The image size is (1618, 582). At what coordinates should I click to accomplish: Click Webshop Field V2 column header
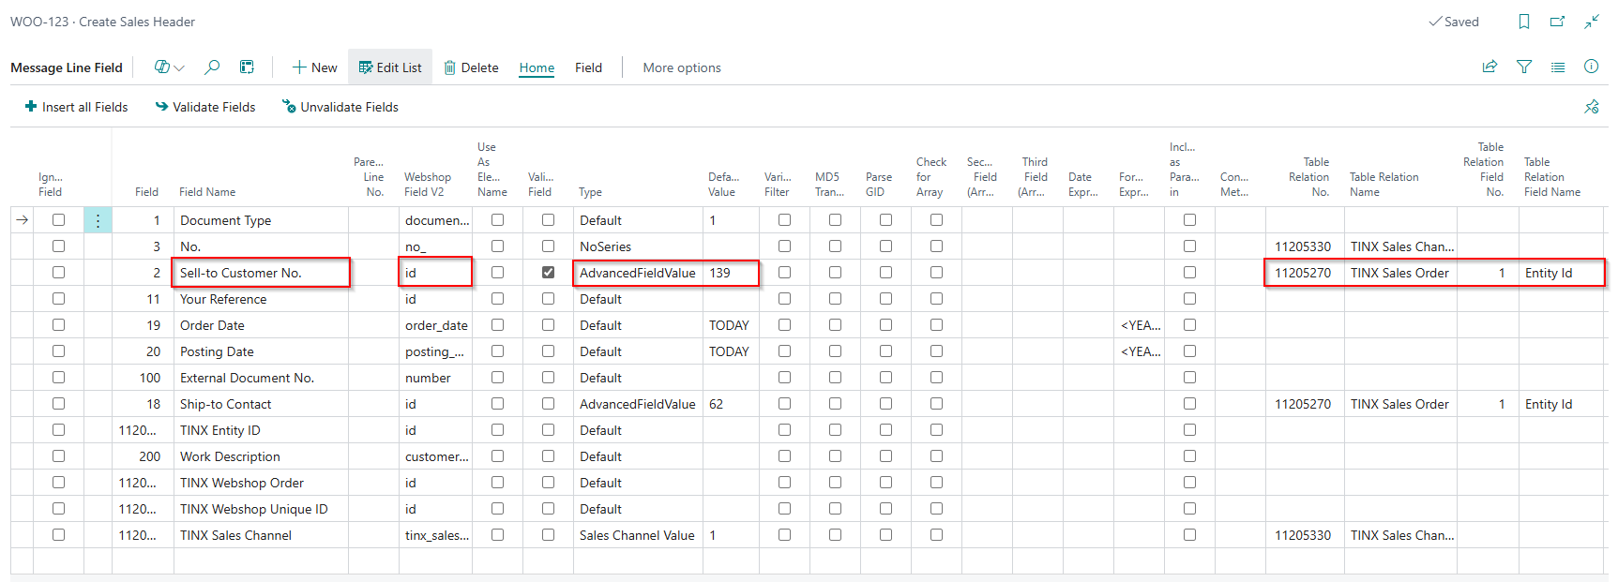click(428, 185)
